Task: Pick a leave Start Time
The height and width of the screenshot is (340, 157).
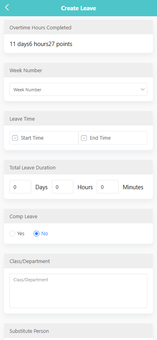Action: pyautogui.click(x=44, y=138)
